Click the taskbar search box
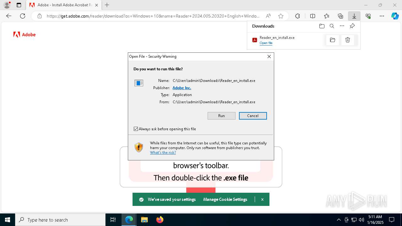 pos(60,220)
